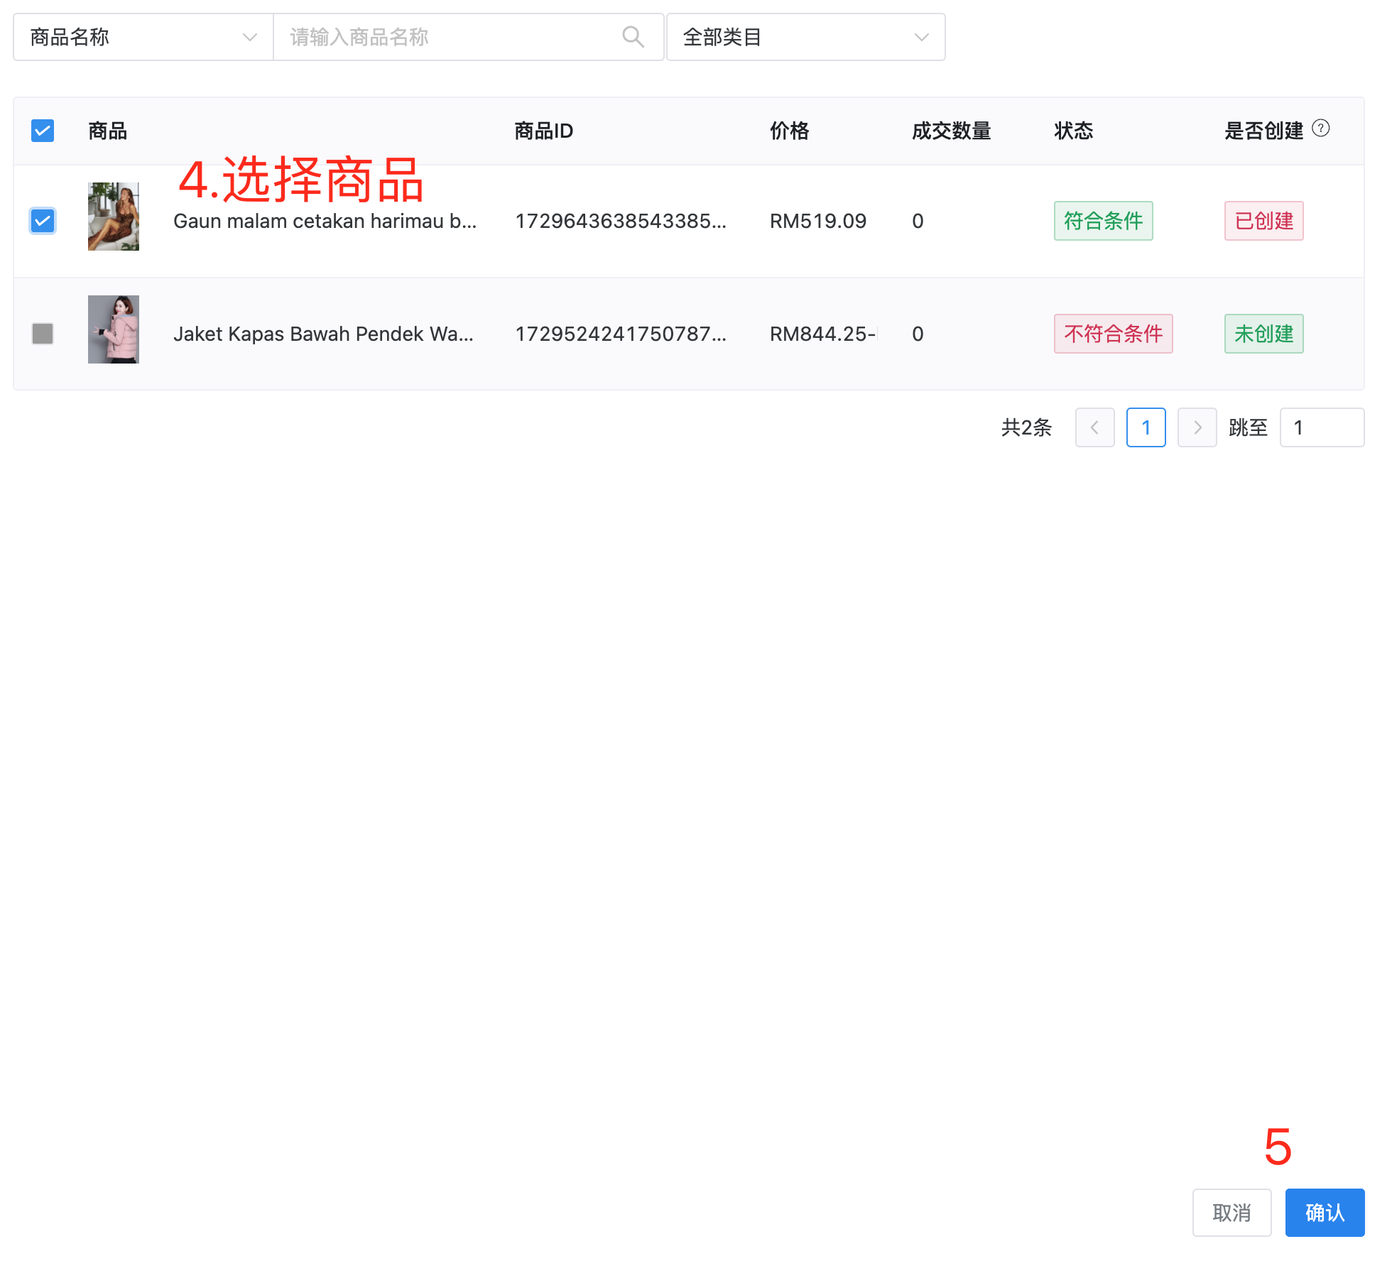
Task: Select page 1 in pagination
Action: pyautogui.click(x=1146, y=427)
